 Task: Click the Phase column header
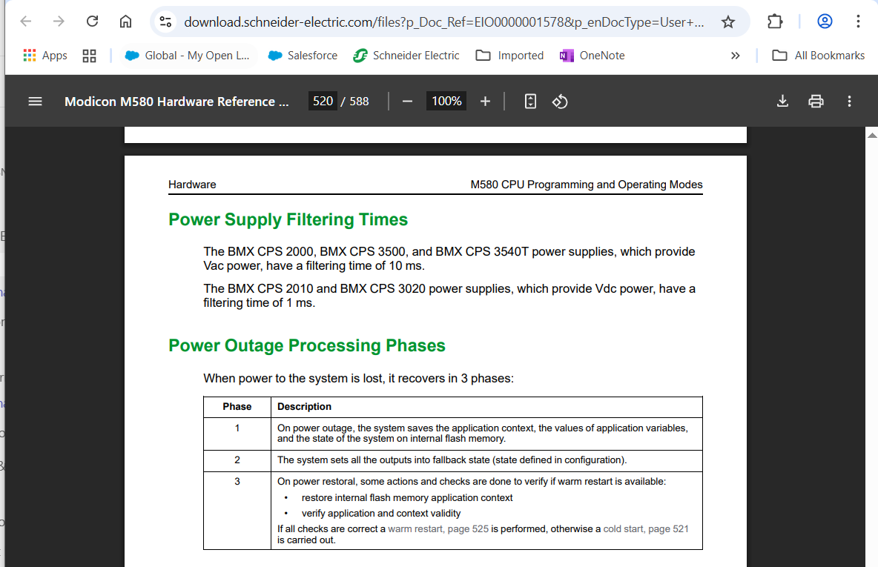pos(237,407)
